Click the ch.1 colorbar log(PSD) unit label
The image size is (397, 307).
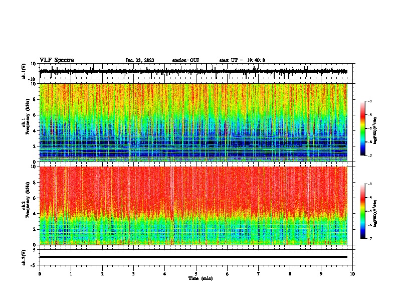click(375, 131)
